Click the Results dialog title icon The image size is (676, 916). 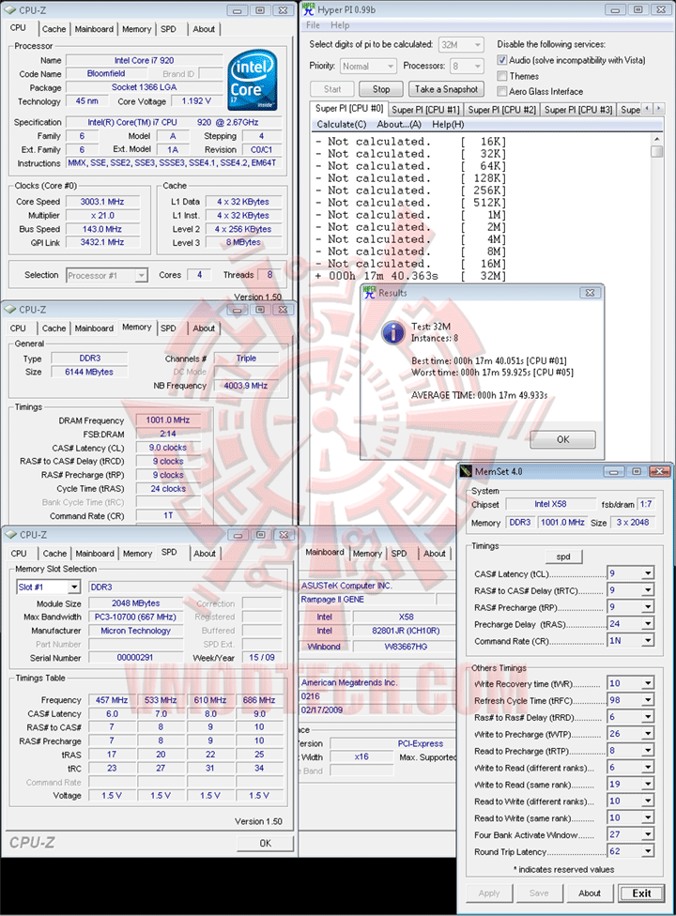369,293
